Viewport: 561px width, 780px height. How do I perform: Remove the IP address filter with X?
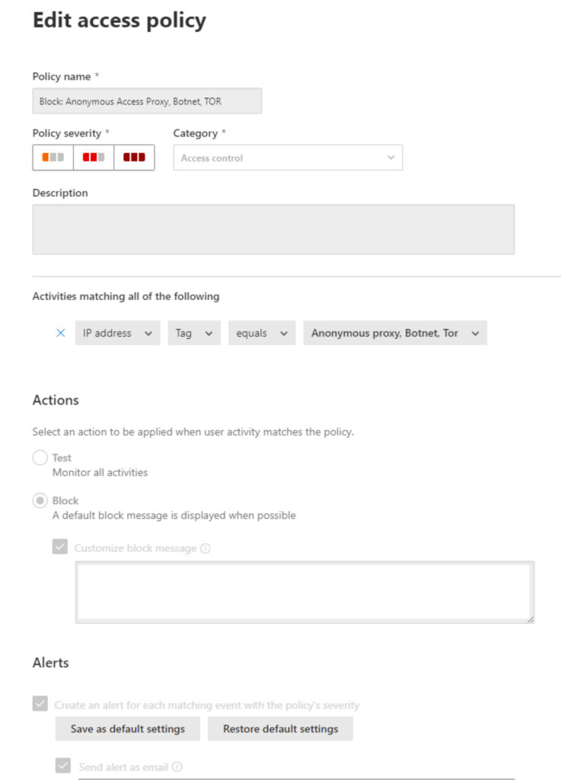tap(61, 333)
